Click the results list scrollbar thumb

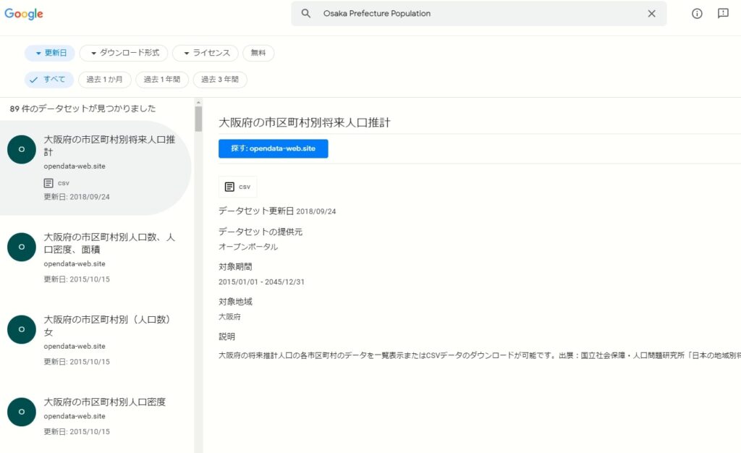(198, 119)
